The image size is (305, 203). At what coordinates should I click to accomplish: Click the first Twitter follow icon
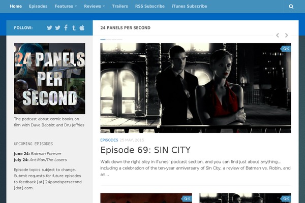49,28
